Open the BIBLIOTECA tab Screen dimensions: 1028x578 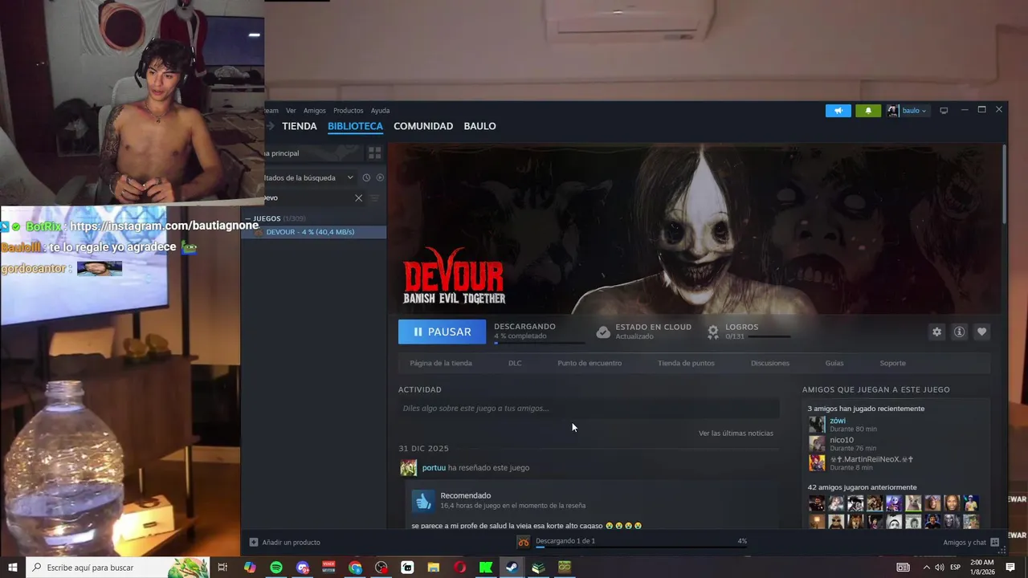tap(355, 126)
